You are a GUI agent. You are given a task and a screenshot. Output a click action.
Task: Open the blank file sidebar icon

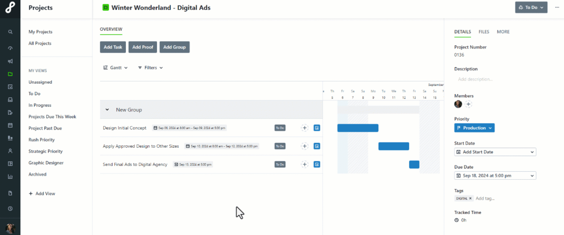point(10,193)
